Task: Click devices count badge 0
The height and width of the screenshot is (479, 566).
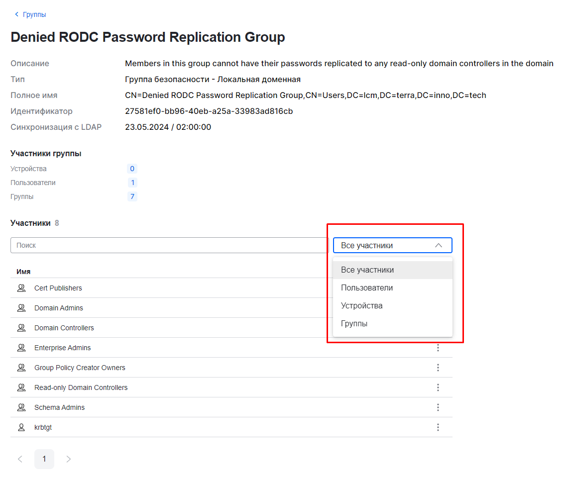Action: [132, 169]
